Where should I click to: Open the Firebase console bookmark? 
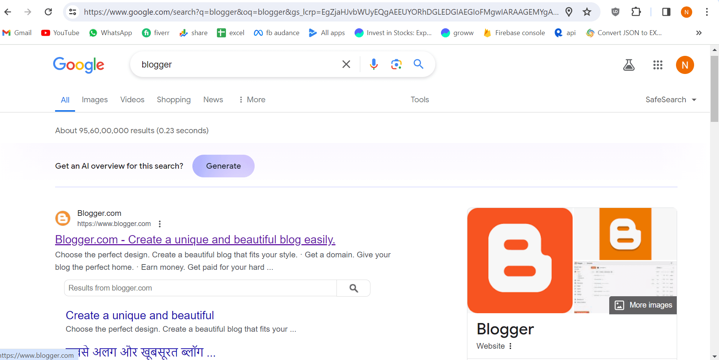(514, 33)
